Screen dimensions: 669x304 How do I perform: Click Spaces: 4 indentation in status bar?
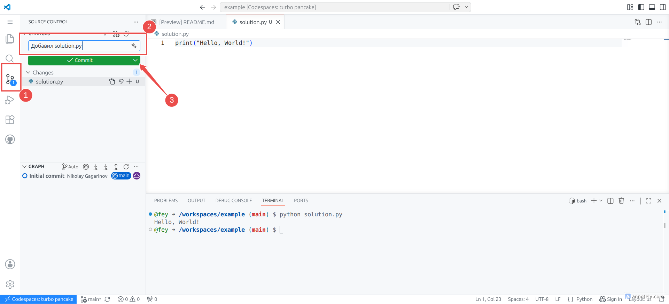click(518, 299)
